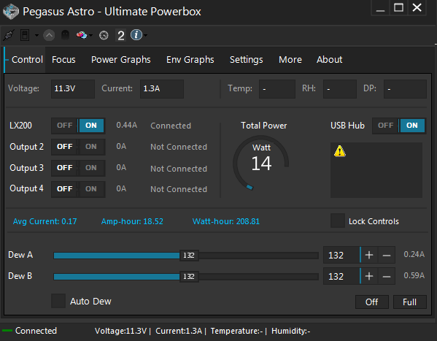Click the number 2 toolbar icon
This screenshot has width=437, height=341.
[120, 36]
